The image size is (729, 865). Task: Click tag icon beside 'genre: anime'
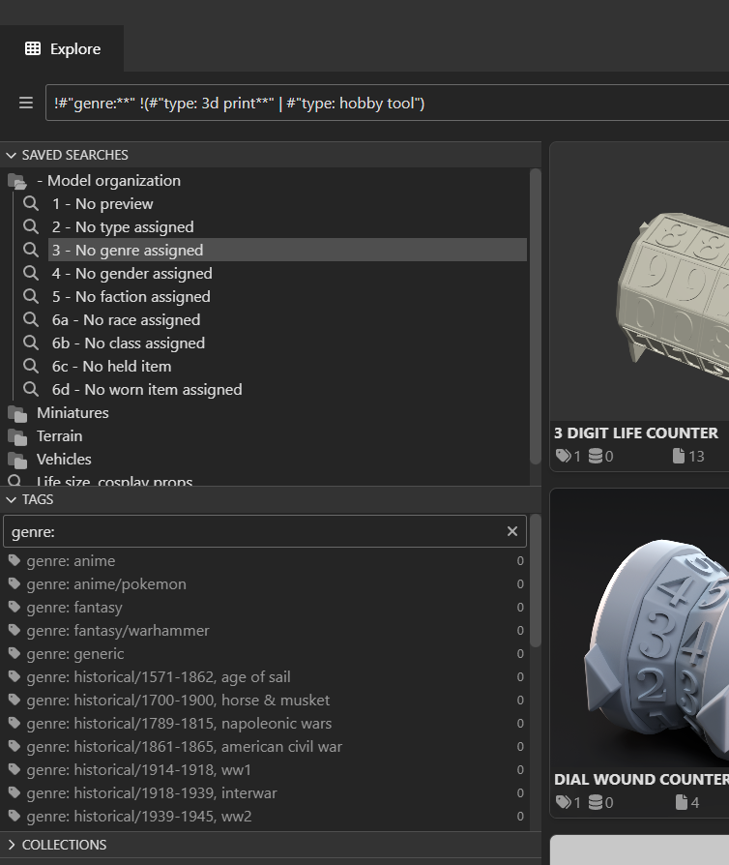[15, 560]
